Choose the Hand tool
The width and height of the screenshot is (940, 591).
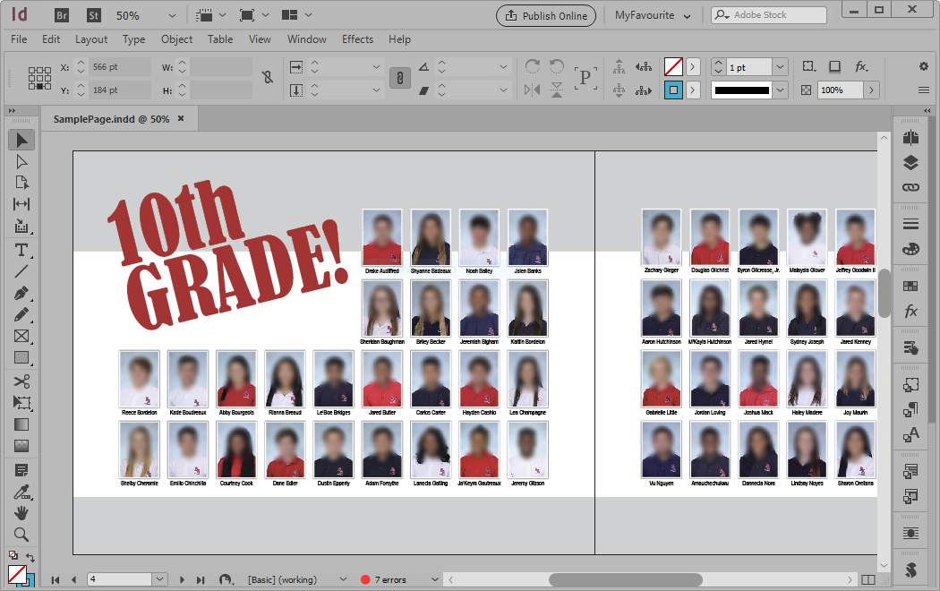(x=21, y=513)
